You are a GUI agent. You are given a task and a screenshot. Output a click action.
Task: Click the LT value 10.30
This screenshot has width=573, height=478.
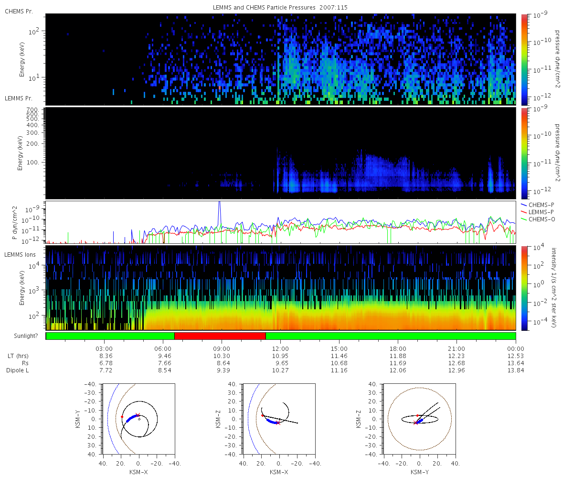coord(222,356)
